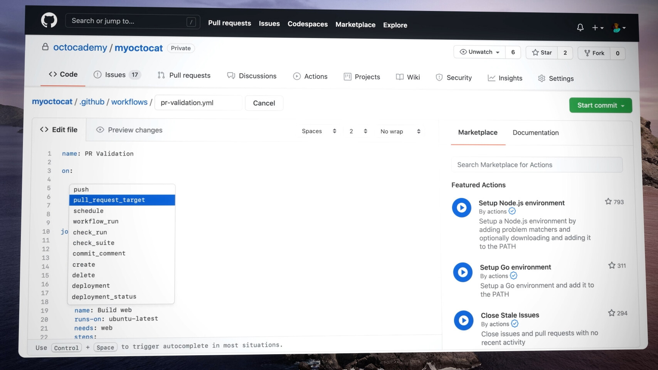Open the Unwatch dropdown
658x370 pixels.
[x=479, y=52]
